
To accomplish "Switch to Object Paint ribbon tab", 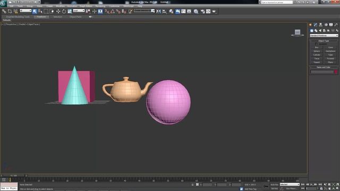I will (x=75, y=16).
